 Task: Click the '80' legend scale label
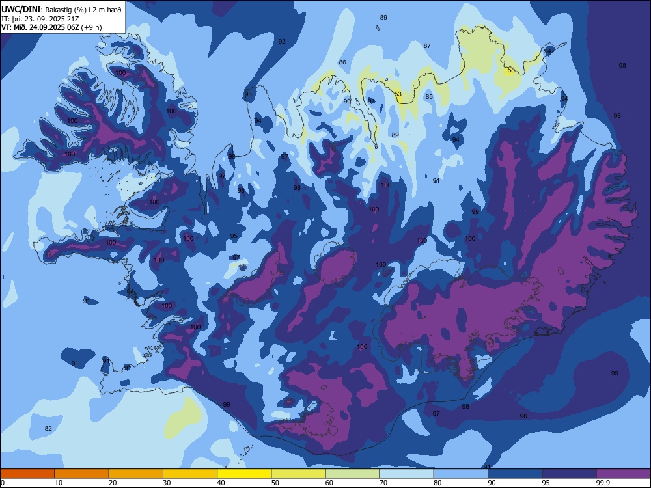pyautogui.click(x=437, y=483)
